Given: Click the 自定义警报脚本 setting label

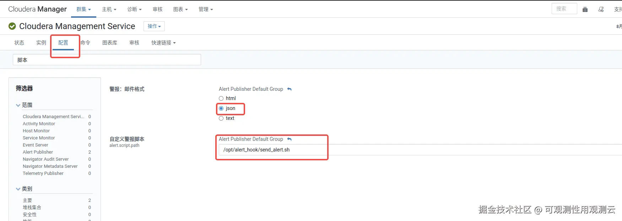Looking at the screenshot, I should (127, 139).
